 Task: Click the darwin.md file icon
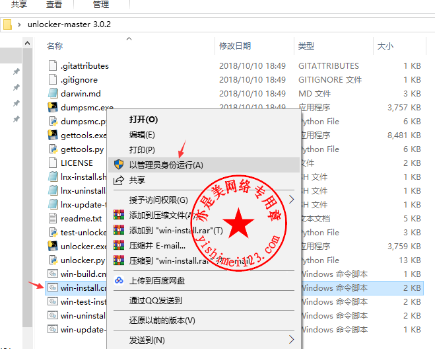point(53,93)
